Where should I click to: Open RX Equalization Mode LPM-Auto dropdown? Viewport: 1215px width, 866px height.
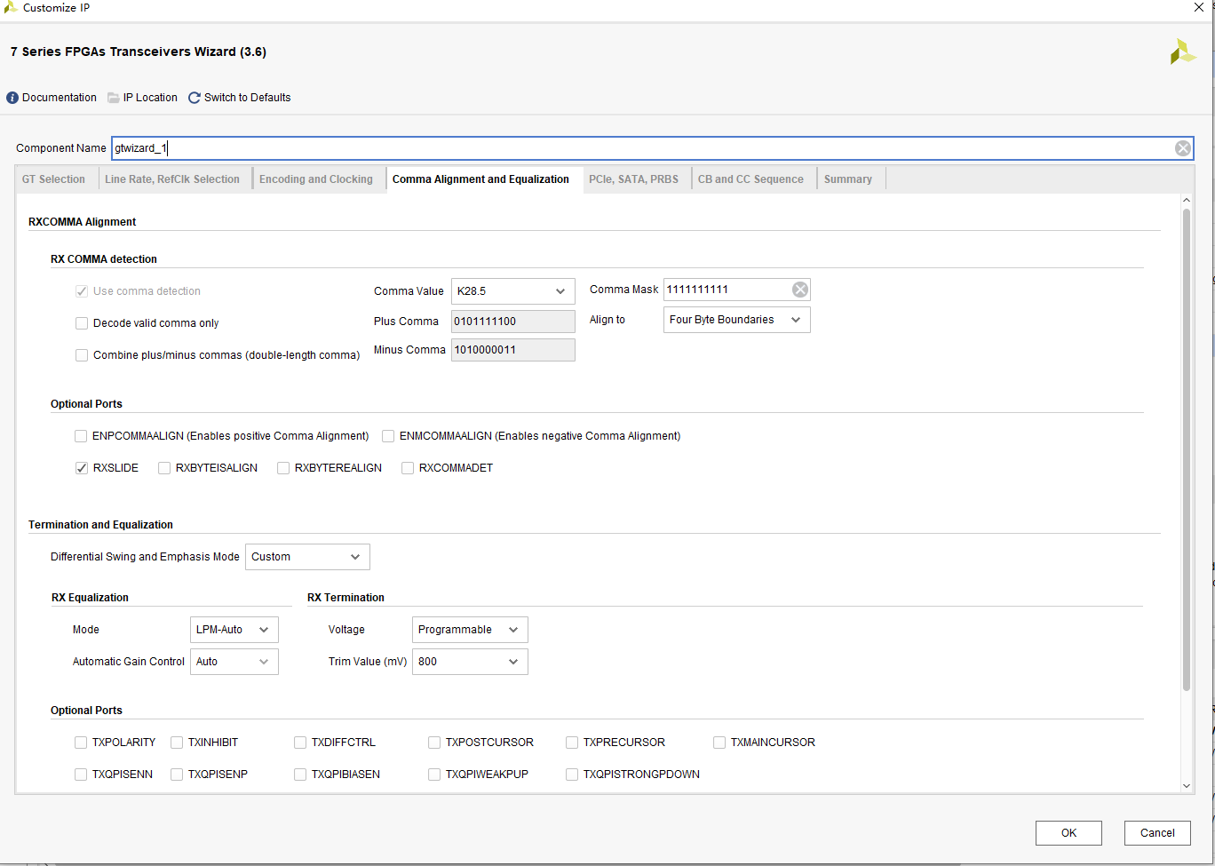coord(234,630)
